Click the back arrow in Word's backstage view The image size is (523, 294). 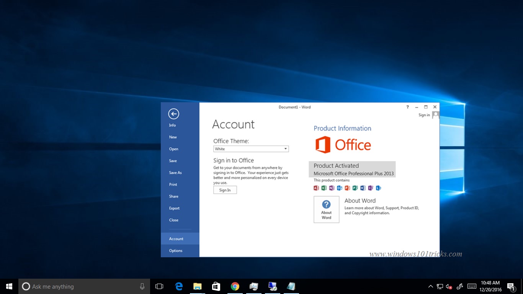coord(173,114)
